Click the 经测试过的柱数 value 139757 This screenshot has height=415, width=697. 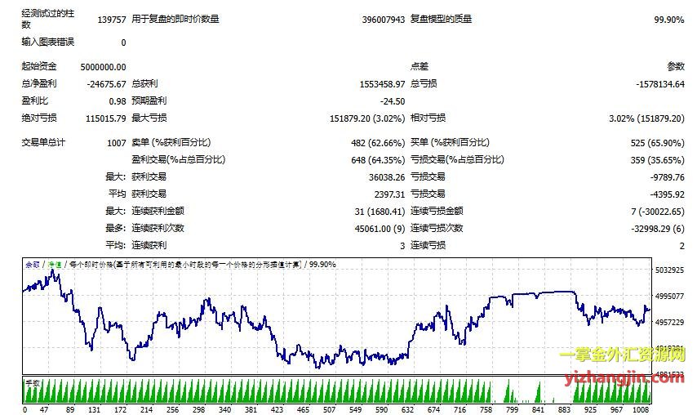click(x=111, y=20)
